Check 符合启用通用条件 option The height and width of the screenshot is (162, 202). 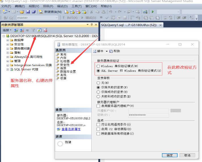[x=98, y=124]
